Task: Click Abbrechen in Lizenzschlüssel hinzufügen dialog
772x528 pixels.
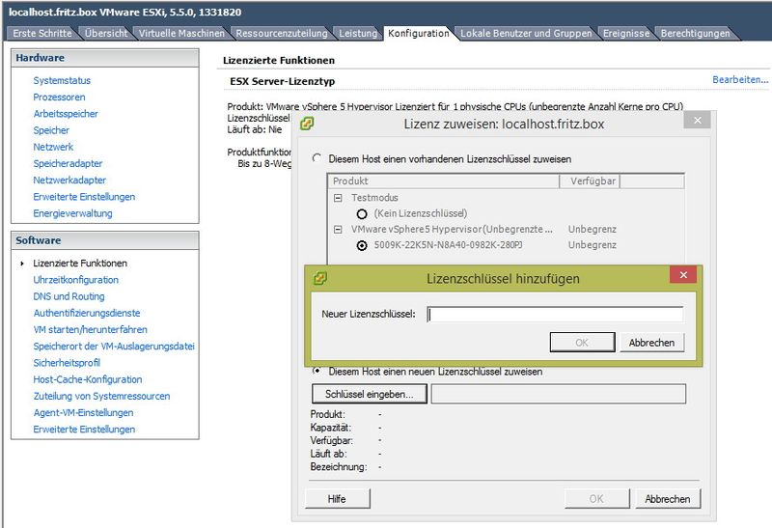Action: [651, 343]
